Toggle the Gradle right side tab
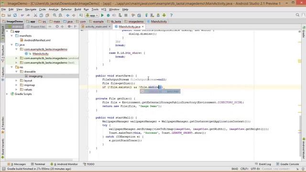 304,32
